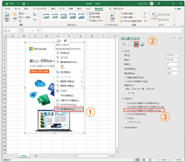Click zoom in plus button
Screen dimensions: 185x162
173,160
